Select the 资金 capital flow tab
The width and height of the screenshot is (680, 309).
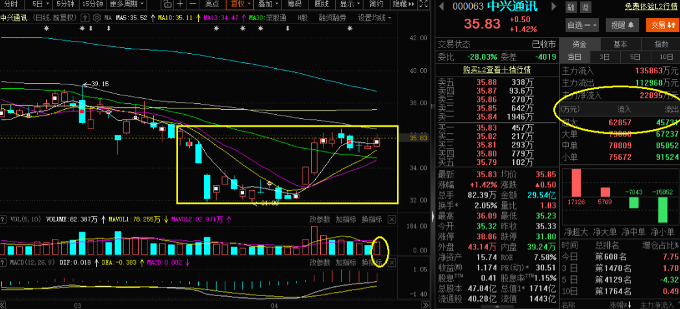(x=580, y=44)
